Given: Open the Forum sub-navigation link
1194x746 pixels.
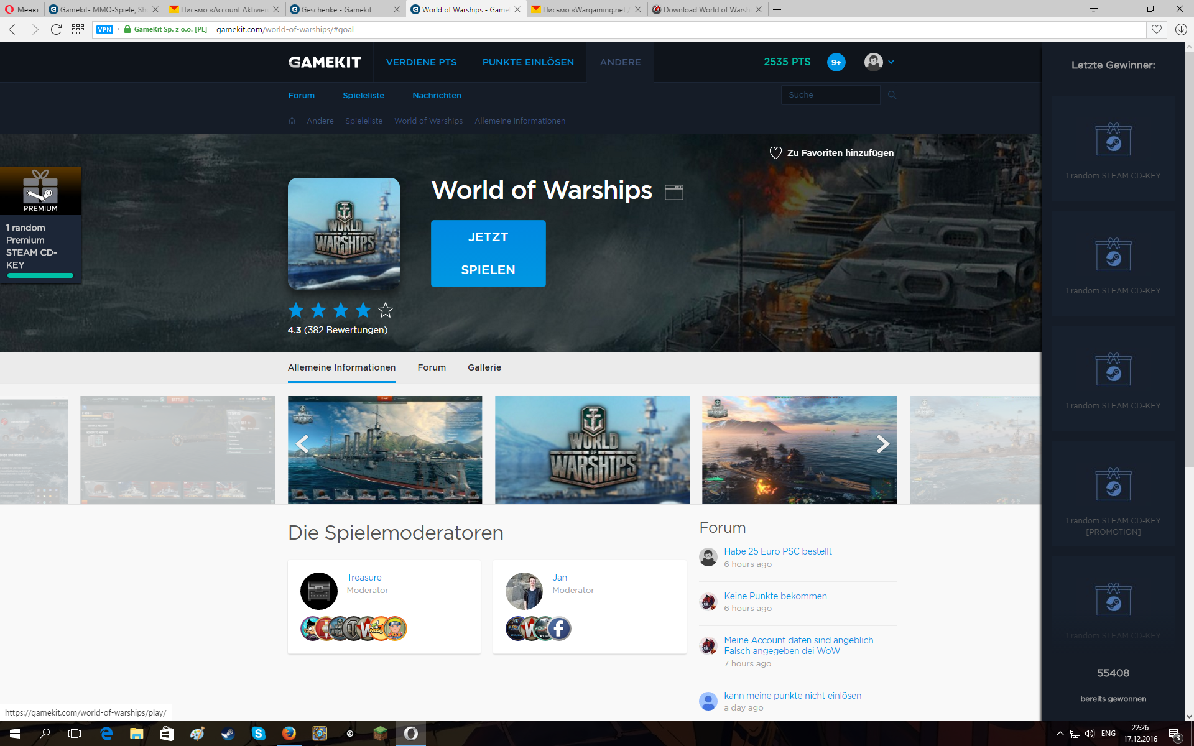Looking at the screenshot, I should 302,95.
